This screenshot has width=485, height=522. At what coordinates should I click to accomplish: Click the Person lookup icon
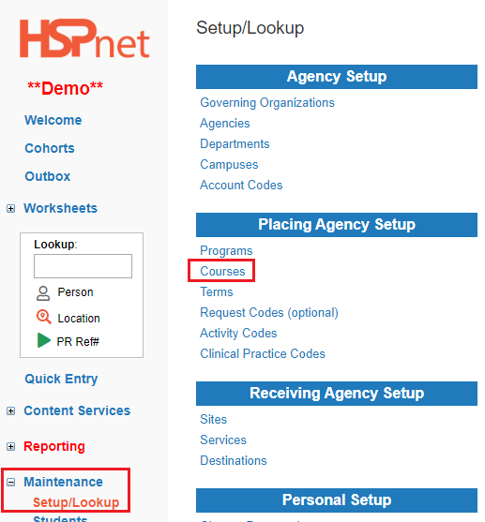[43, 293]
